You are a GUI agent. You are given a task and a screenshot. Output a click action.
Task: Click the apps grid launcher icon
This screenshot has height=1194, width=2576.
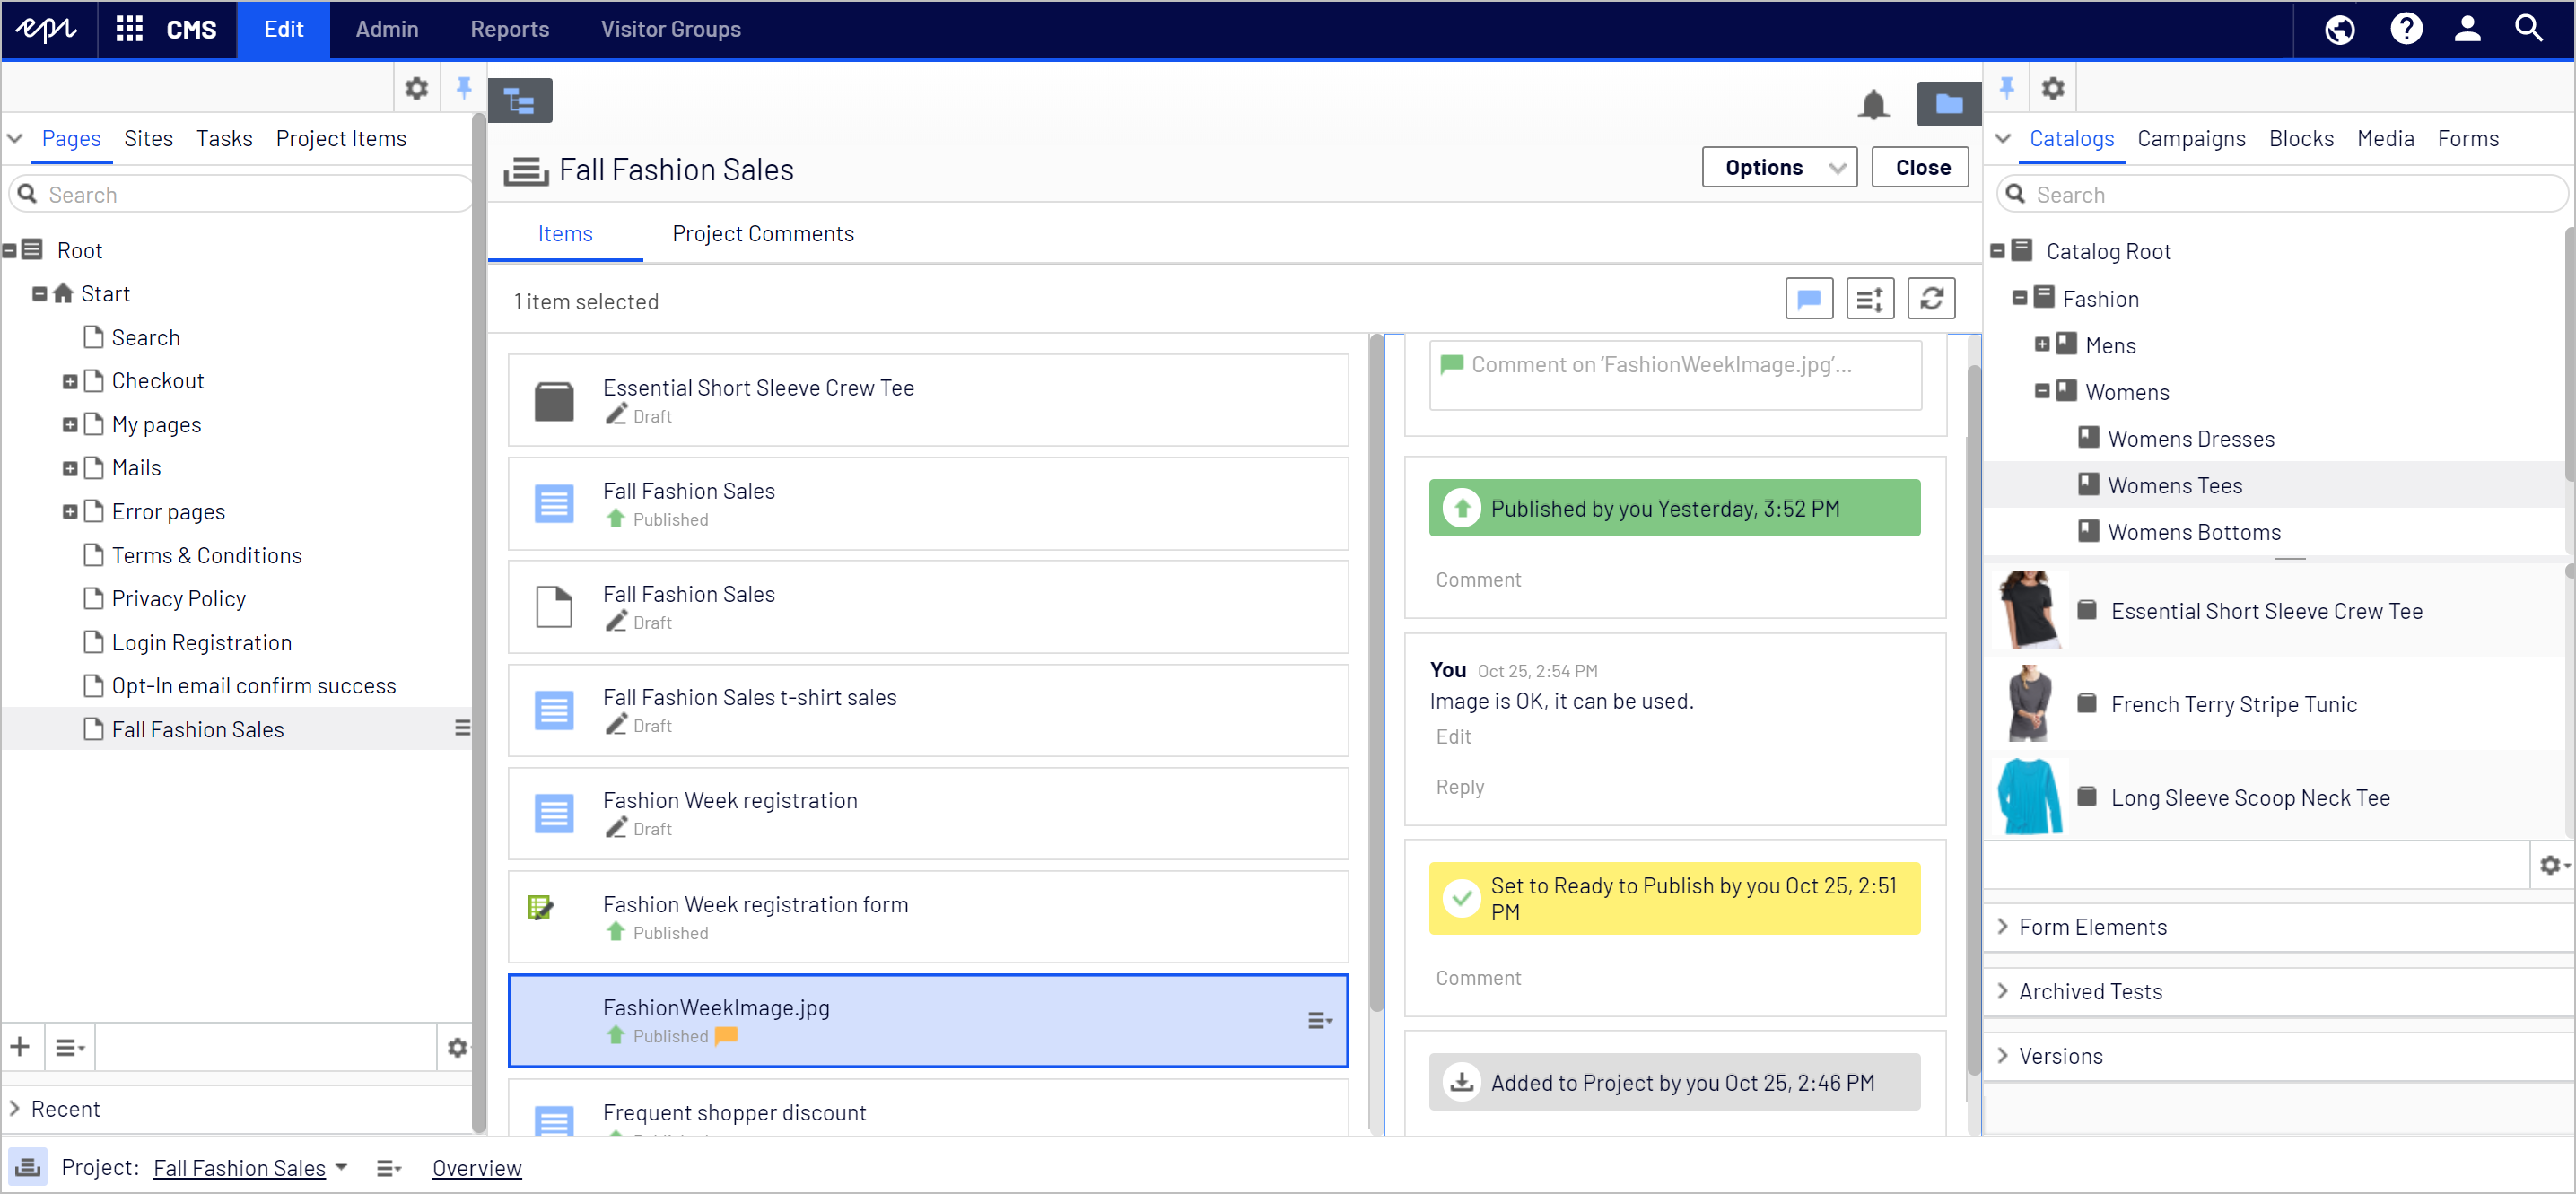point(129,28)
